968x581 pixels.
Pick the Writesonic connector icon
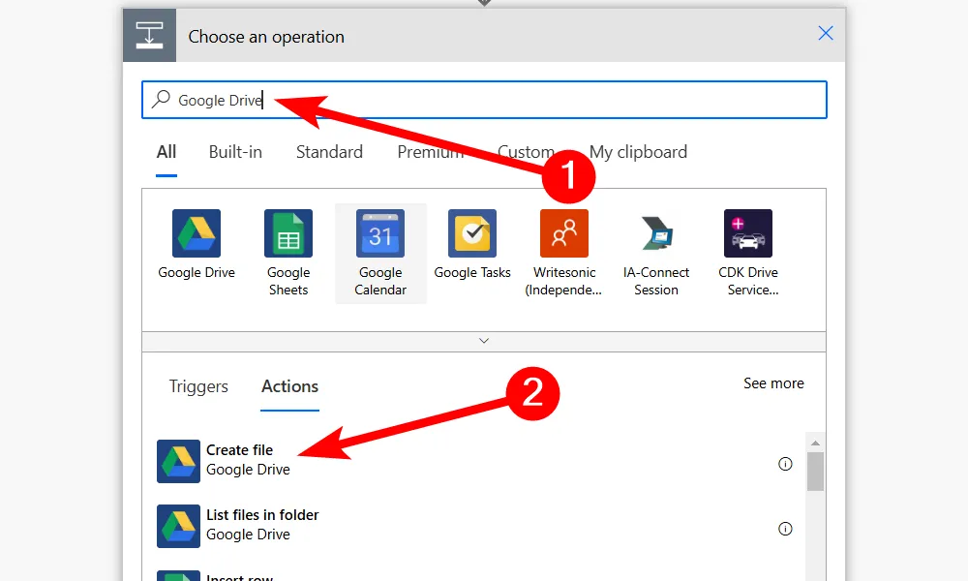[x=564, y=233]
